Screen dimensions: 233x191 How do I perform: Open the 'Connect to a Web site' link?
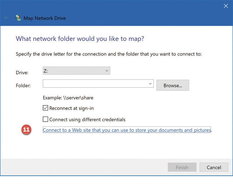127,130
